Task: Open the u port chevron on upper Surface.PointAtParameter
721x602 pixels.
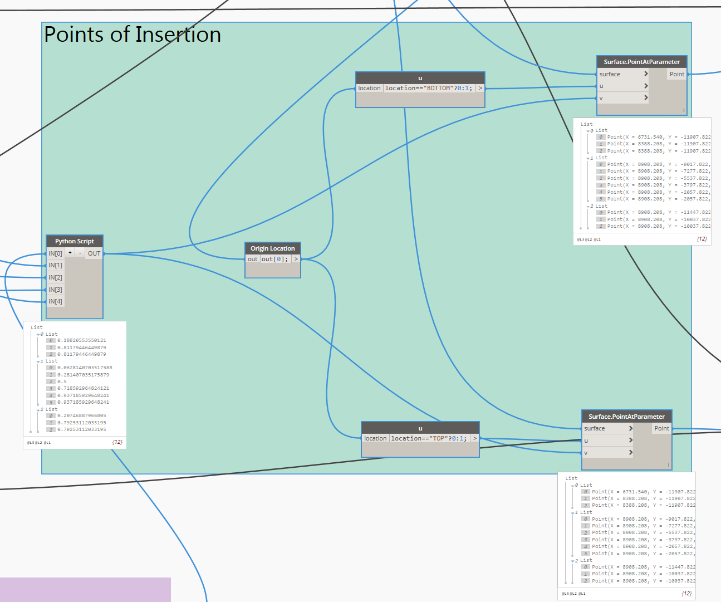Action: [x=646, y=86]
